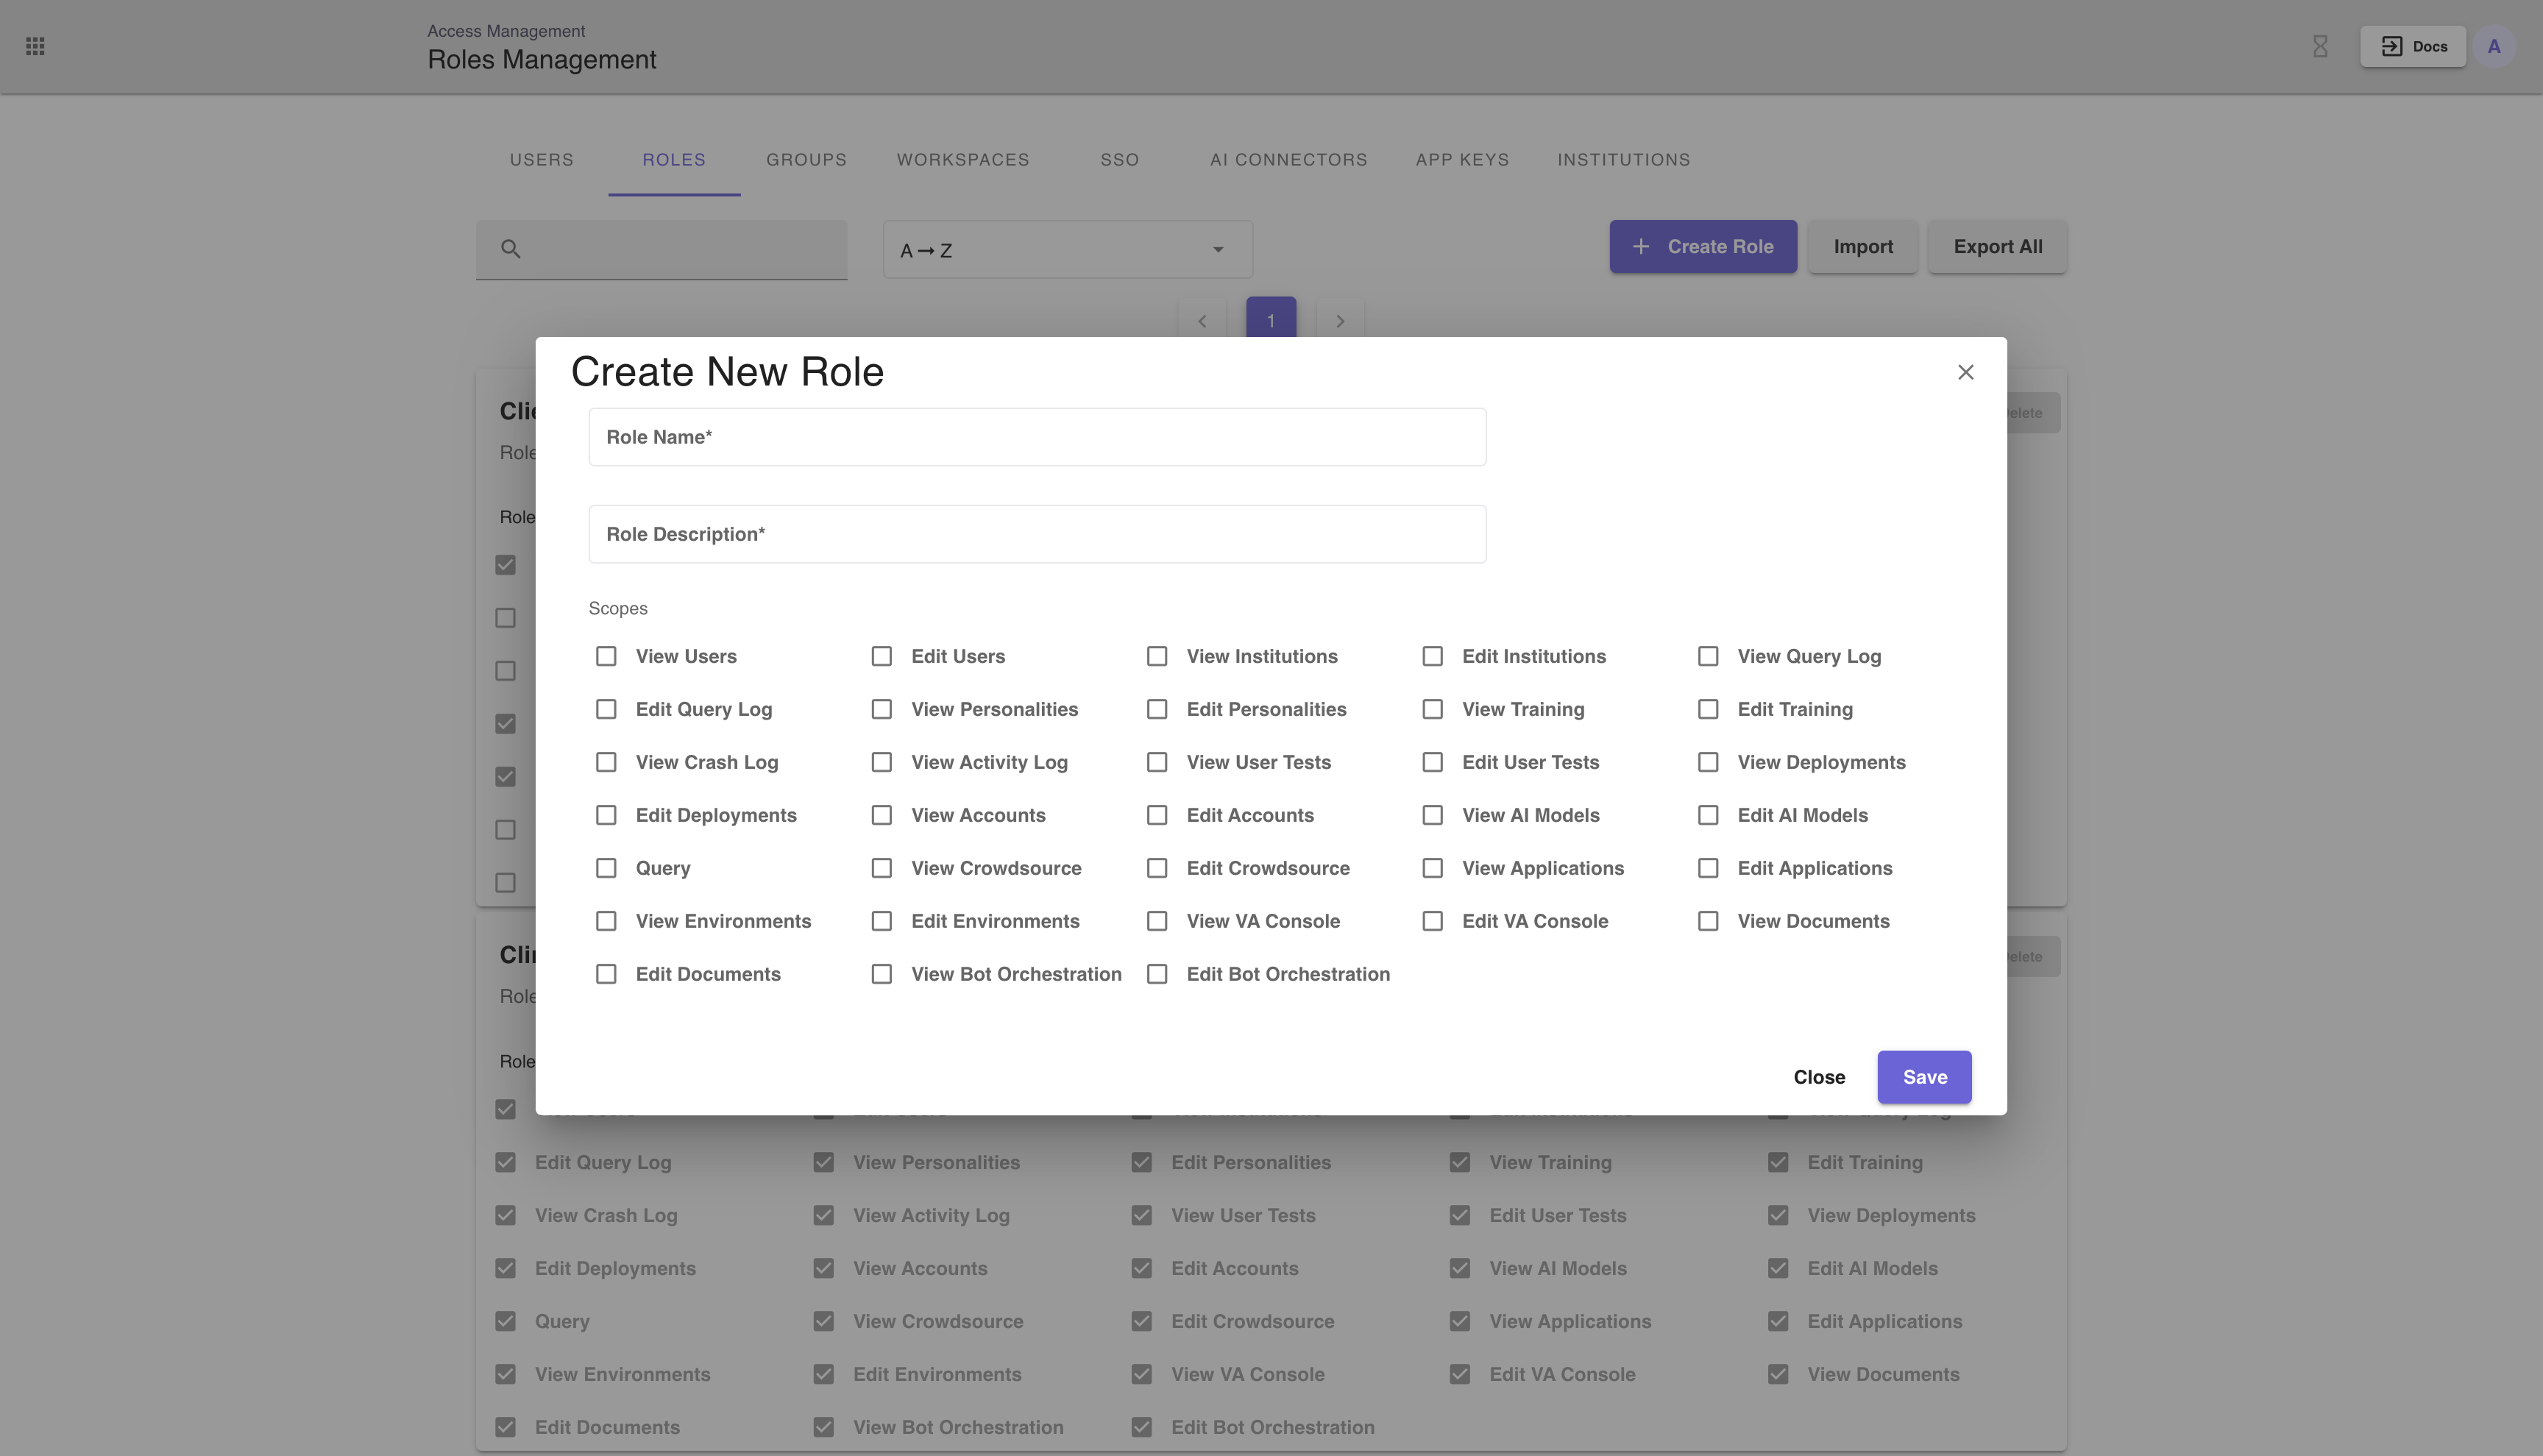Open the apps grid menu icon

[x=35, y=46]
